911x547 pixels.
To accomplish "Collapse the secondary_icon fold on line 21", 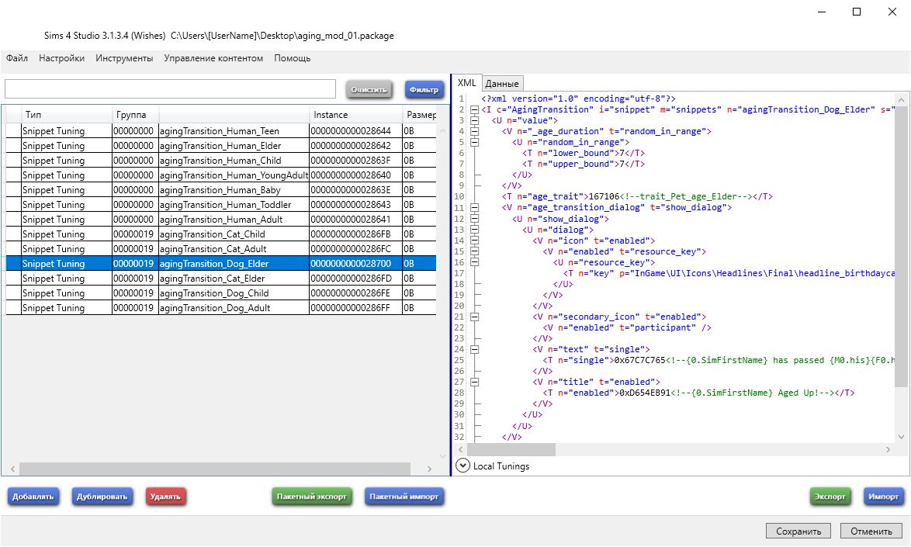I will pyautogui.click(x=475, y=317).
